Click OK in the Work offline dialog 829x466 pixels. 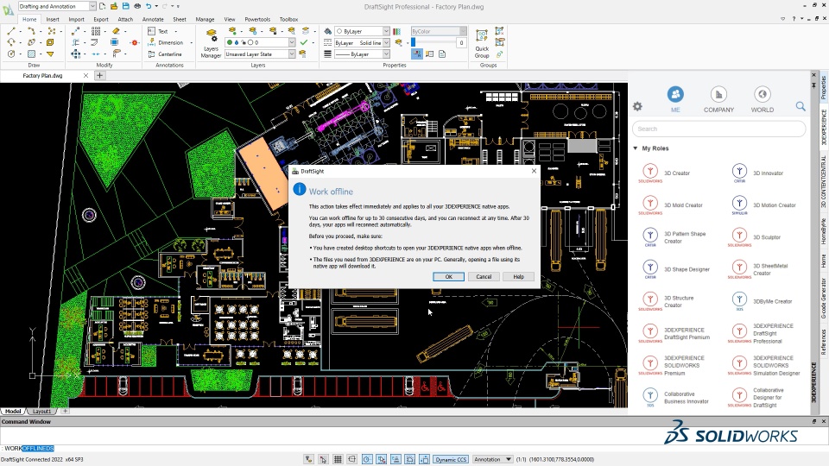pos(448,277)
